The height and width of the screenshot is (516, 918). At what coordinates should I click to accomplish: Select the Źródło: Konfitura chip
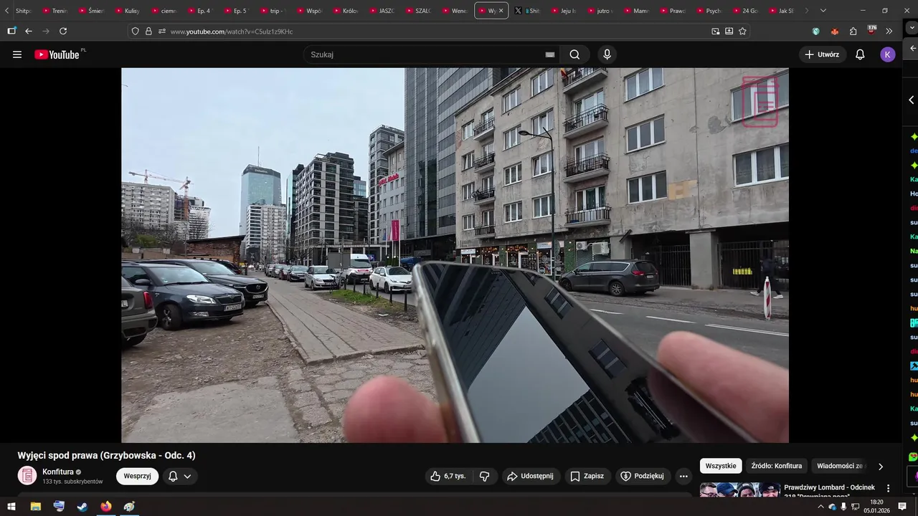coord(777,466)
